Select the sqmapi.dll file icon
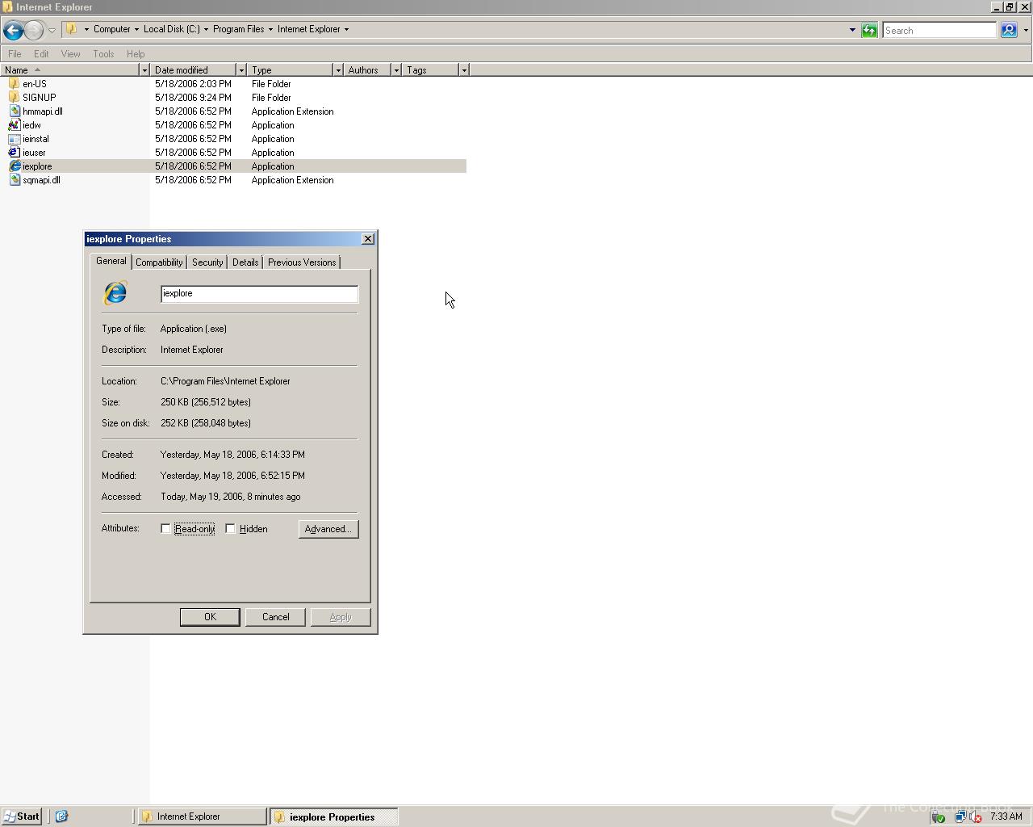Viewport: 1033px width, 827px height. 14,180
